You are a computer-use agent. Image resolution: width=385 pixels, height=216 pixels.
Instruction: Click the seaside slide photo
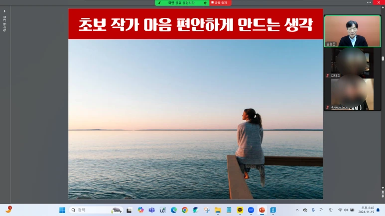click(195, 119)
